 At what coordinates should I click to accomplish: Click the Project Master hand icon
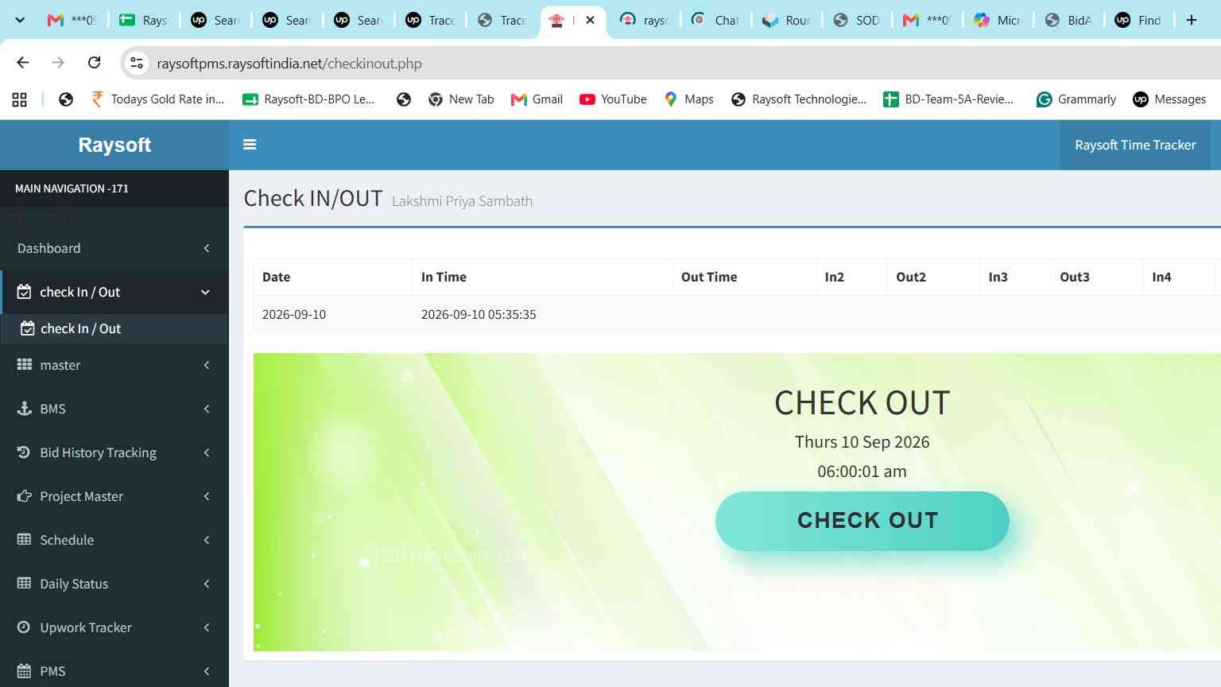[24, 496]
